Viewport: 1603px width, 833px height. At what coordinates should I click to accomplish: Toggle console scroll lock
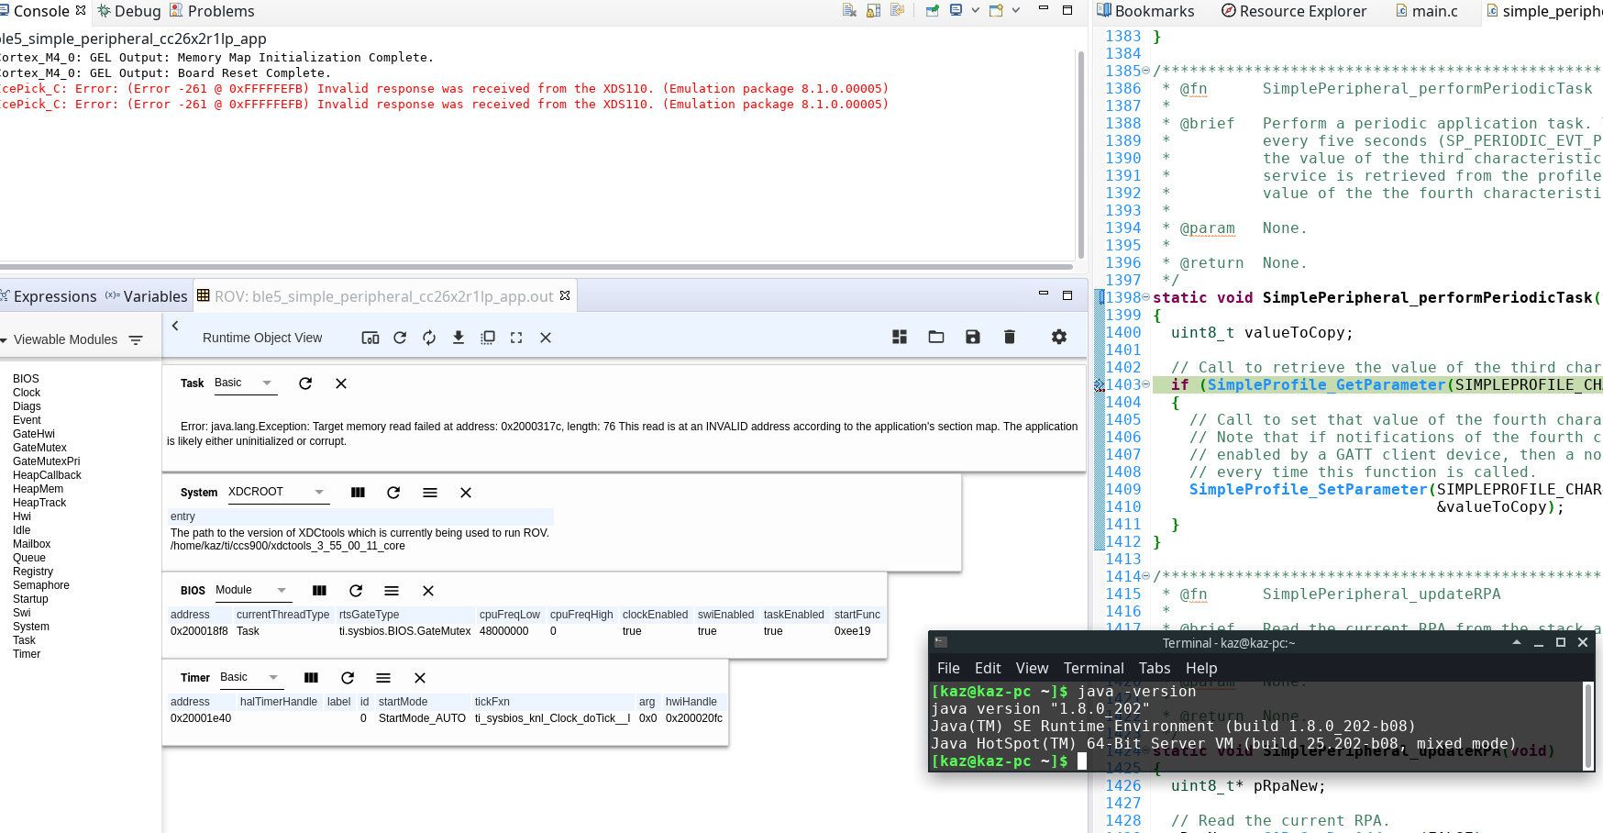coord(873,11)
